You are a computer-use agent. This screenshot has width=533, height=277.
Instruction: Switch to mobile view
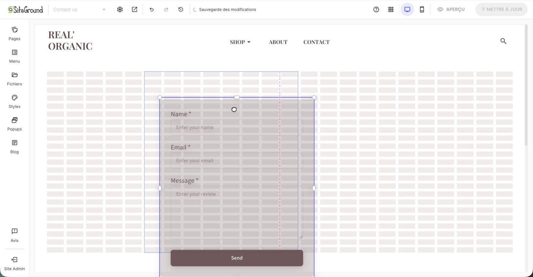(422, 9)
